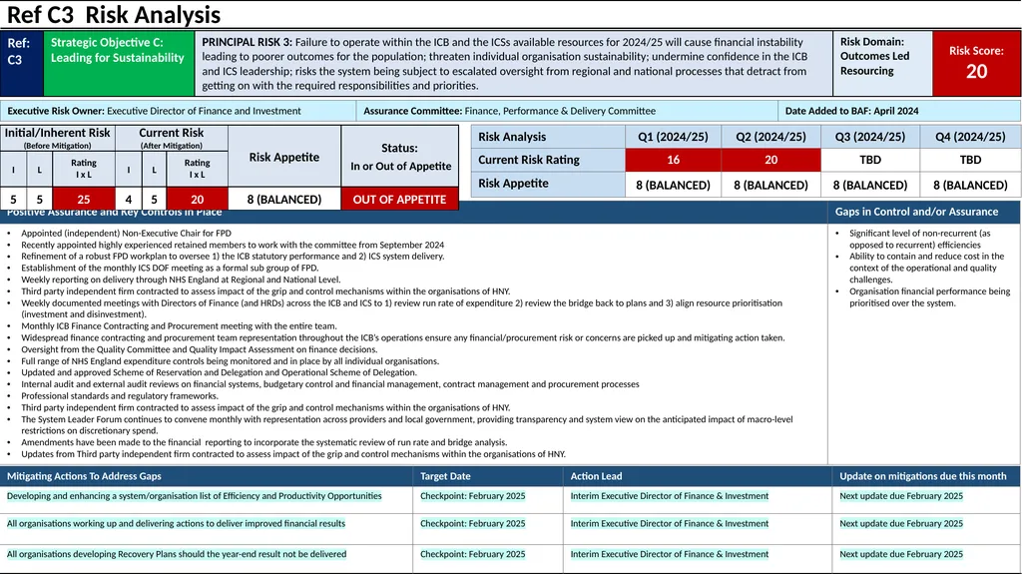Click the TBD cell under Q3

870,160
